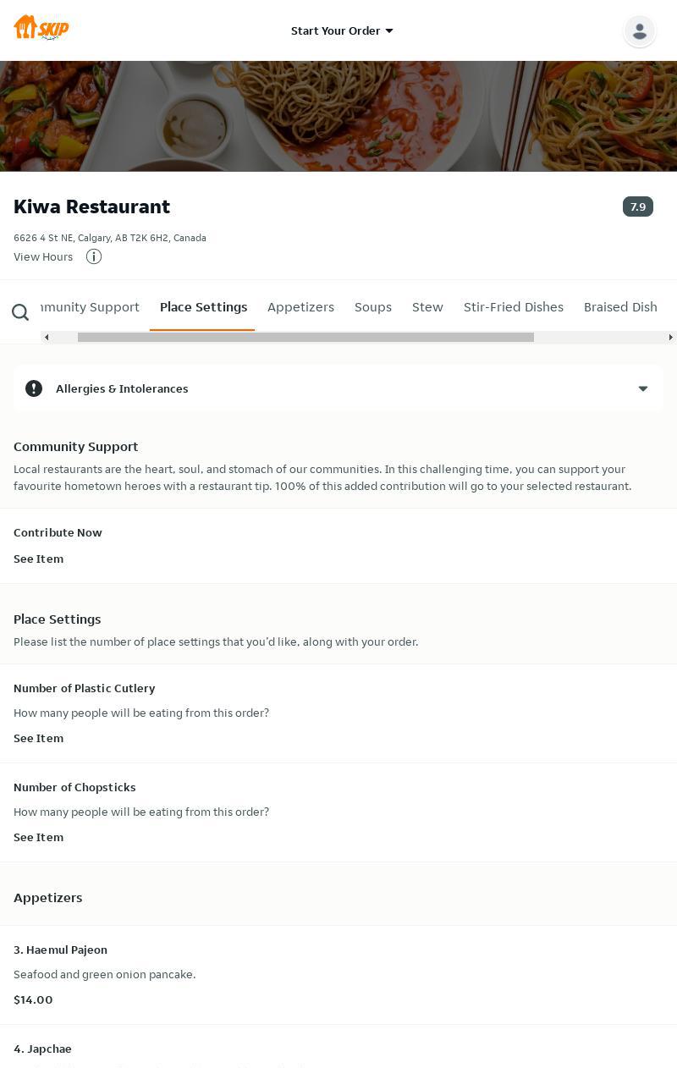Click the horizontal category scrollbar thumb
The height and width of the screenshot is (1068, 677).
pyautogui.click(x=305, y=337)
